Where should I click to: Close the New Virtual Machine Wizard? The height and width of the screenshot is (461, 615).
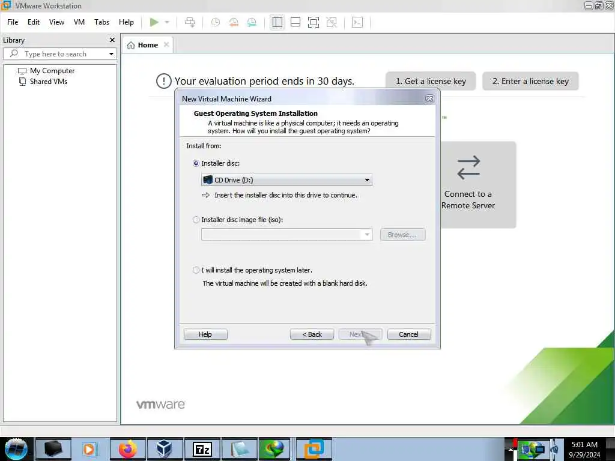coord(429,99)
